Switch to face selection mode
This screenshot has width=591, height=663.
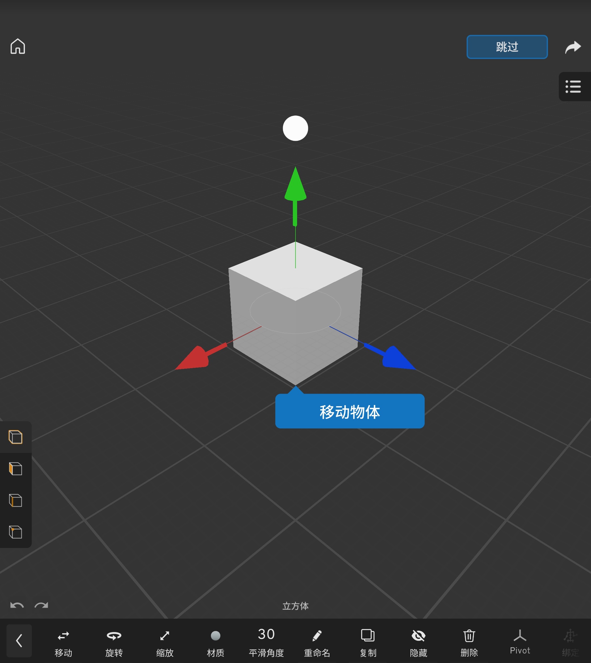pyautogui.click(x=16, y=469)
